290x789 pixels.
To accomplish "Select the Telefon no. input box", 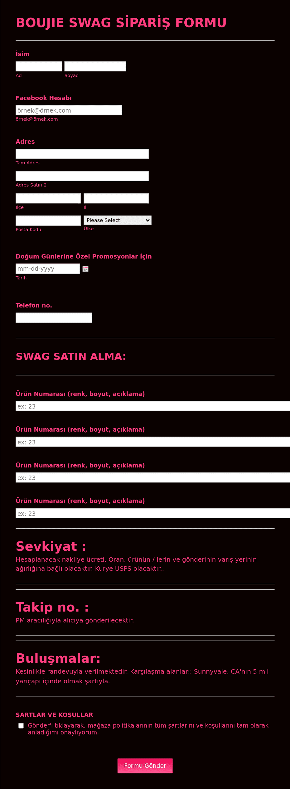I will tap(54, 318).
